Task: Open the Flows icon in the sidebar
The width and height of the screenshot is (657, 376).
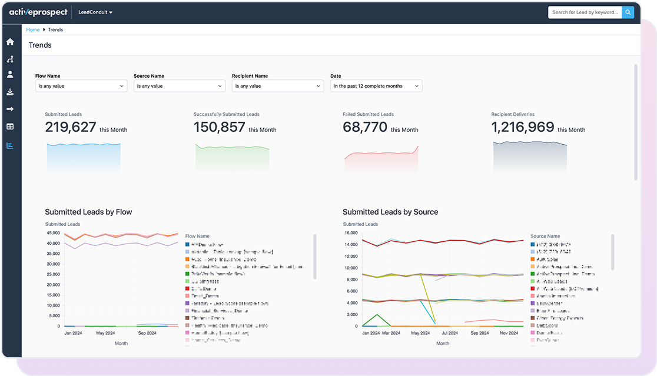Action: coord(10,59)
